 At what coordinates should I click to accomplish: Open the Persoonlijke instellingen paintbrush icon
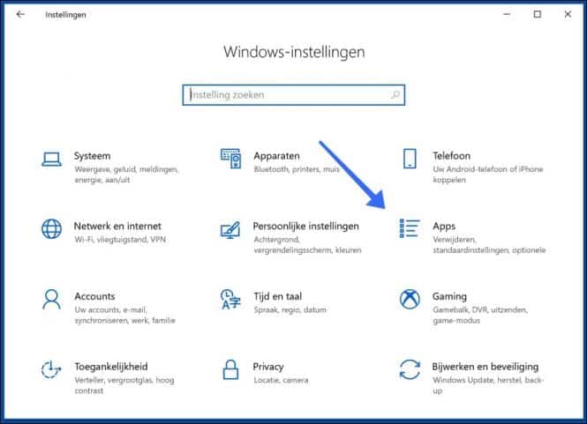tap(230, 229)
